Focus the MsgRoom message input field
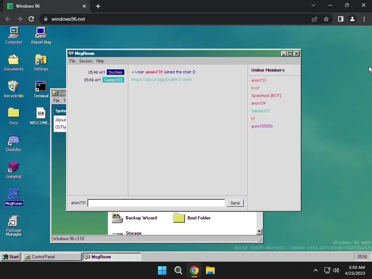Image resolution: width=372 pixels, height=279 pixels. pos(156,203)
